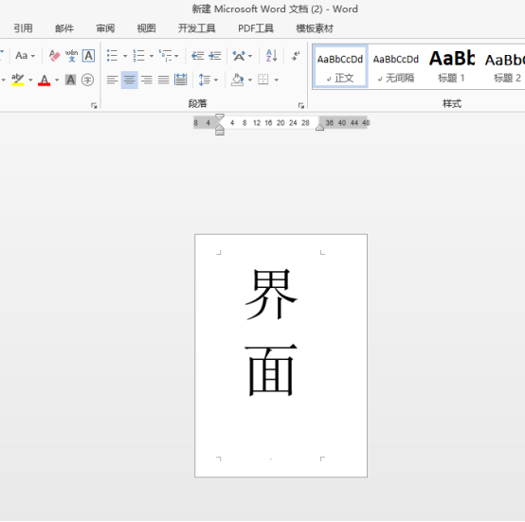Open the PDF工具 tab
Screen dimensions: 525x522
(x=256, y=28)
